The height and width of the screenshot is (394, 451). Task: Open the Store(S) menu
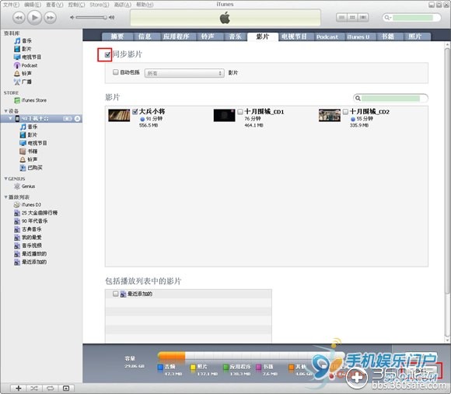100,5
